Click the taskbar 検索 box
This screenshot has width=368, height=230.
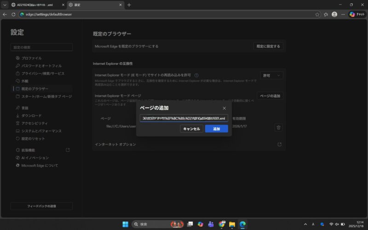(157, 224)
